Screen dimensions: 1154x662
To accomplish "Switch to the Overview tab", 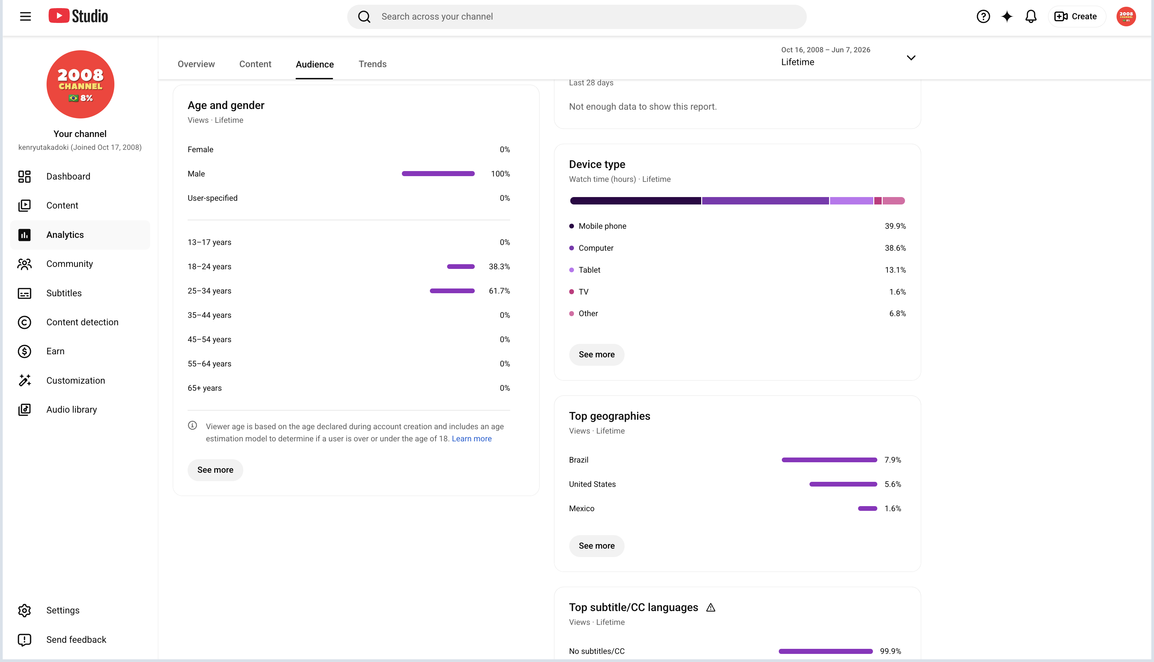I will coord(196,64).
